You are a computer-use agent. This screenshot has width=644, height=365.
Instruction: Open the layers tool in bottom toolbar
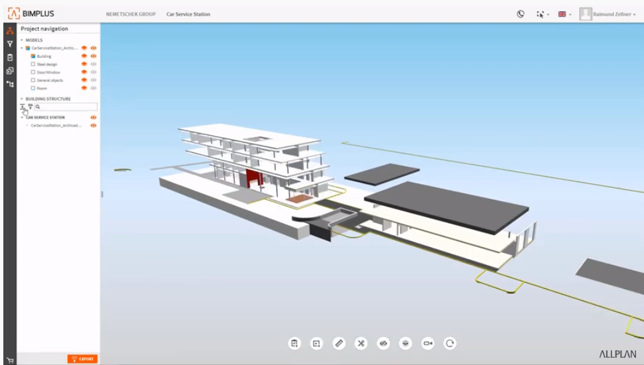(405, 343)
